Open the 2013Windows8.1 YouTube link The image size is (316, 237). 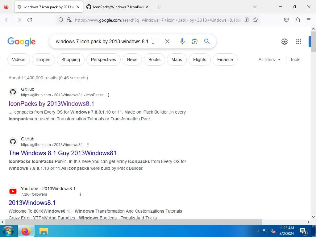point(32,203)
